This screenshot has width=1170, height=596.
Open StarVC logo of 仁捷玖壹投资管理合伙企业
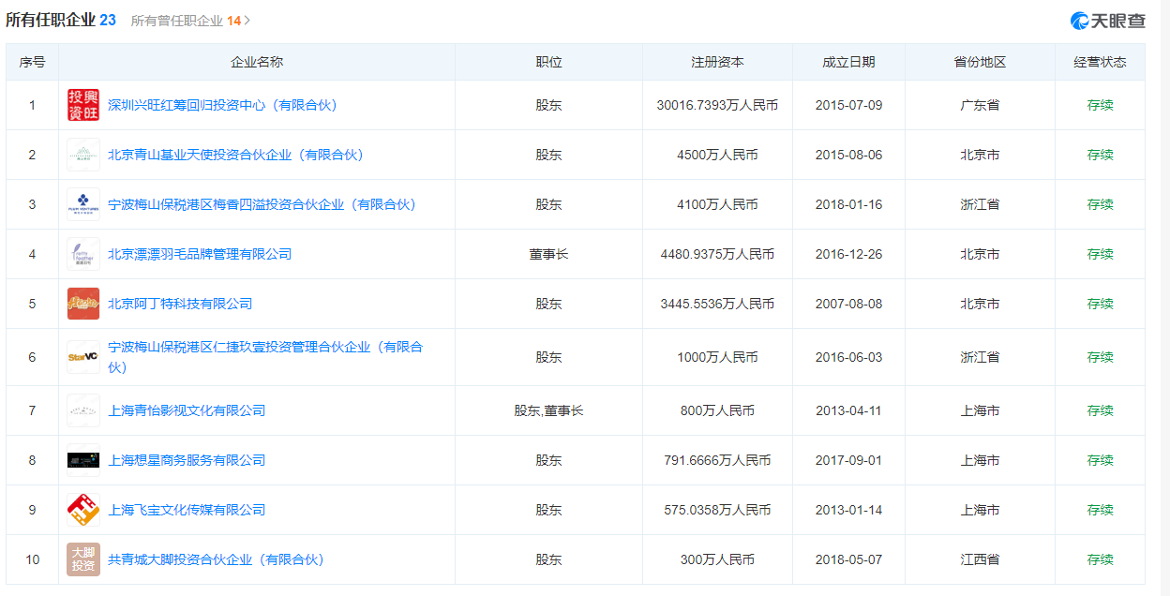pos(83,357)
